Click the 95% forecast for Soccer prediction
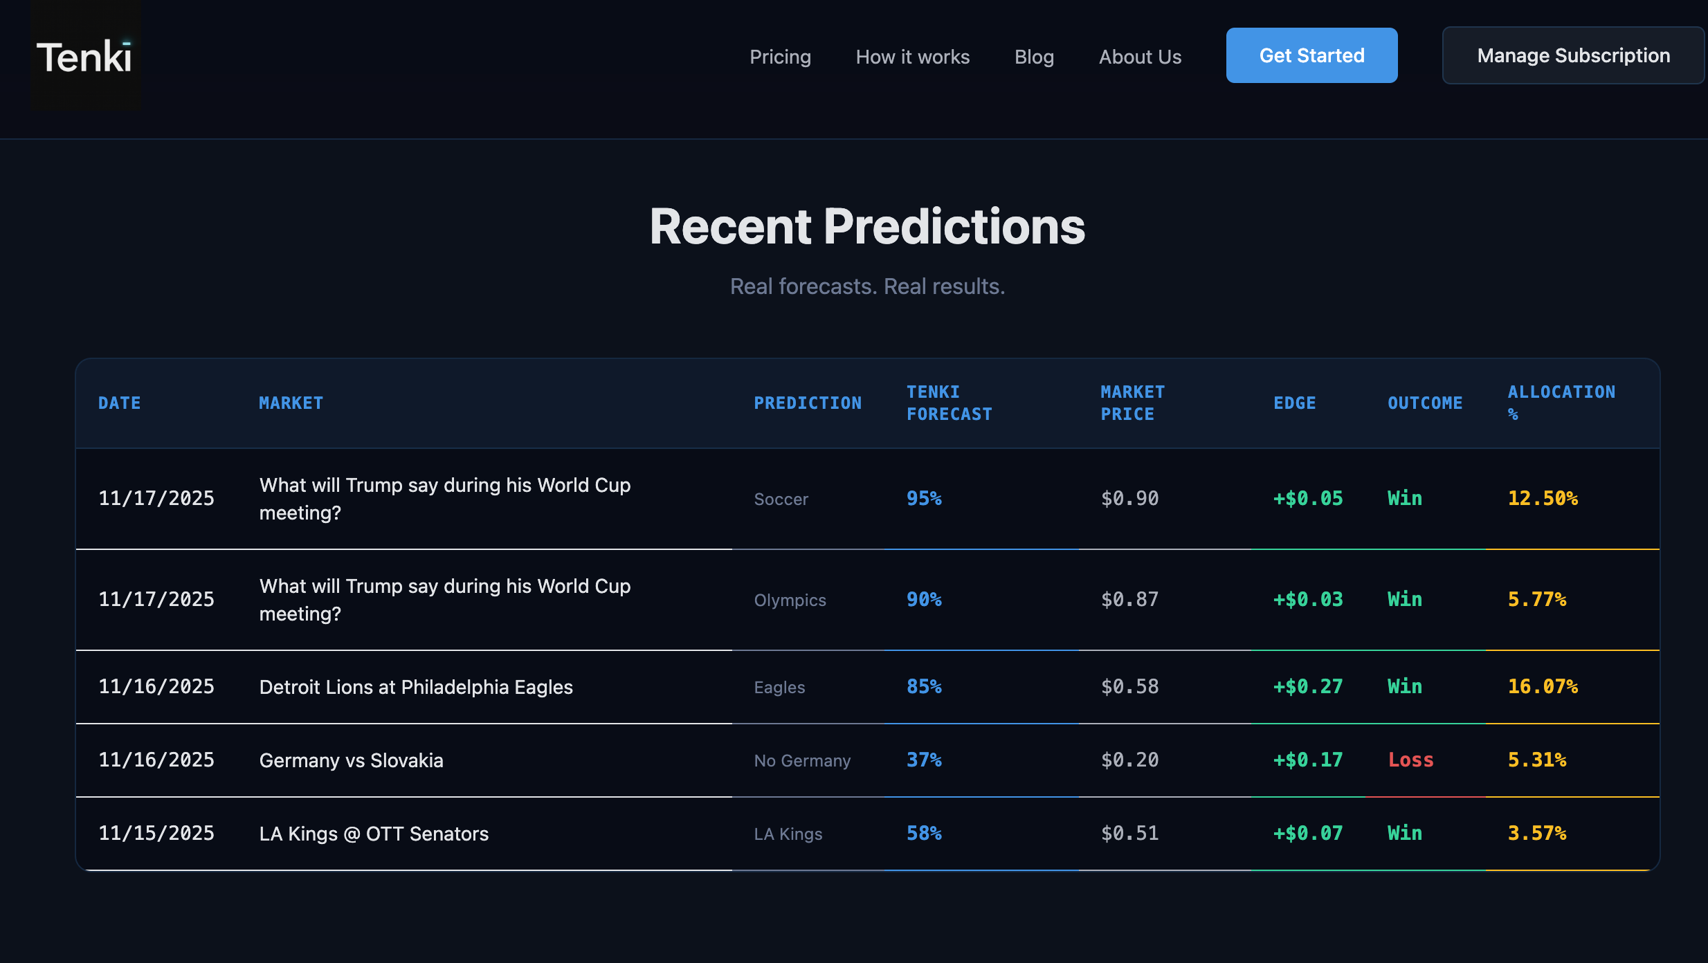The image size is (1708, 963). 924,499
